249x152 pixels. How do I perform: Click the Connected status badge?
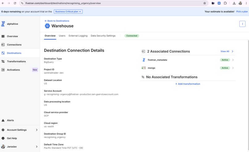click(x=132, y=36)
